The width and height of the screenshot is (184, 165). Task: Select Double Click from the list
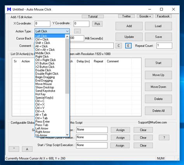tap(50, 70)
